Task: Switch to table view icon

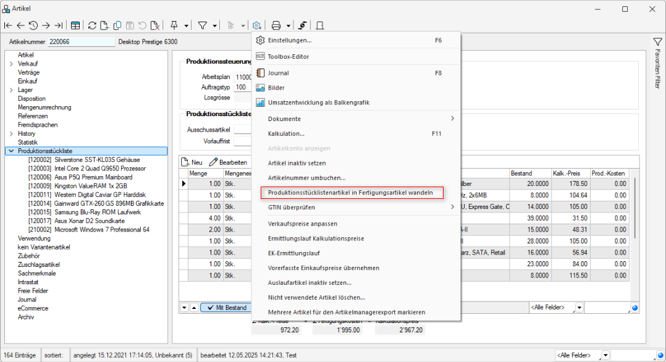Action: pyautogui.click(x=75, y=25)
